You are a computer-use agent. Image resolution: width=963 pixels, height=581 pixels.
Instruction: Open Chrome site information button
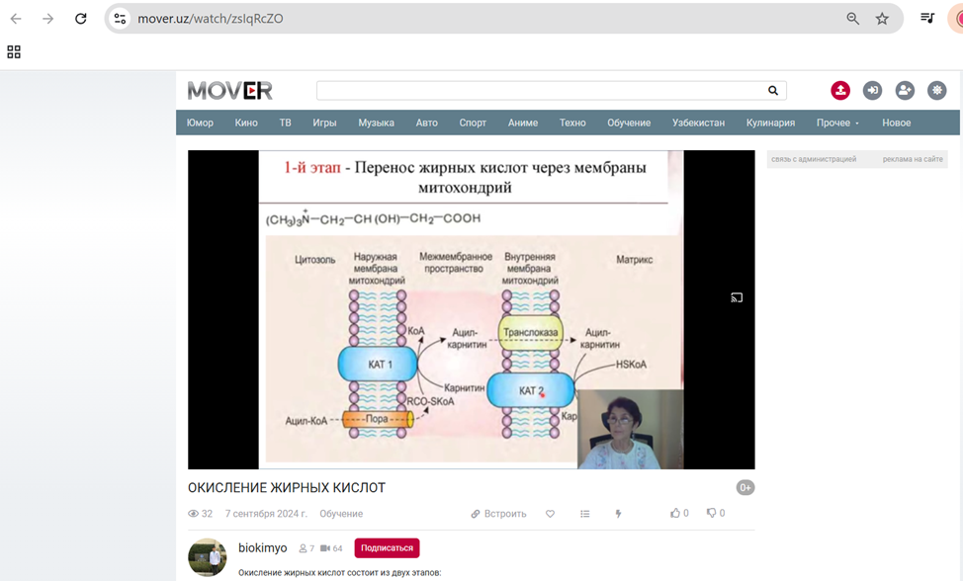[120, 19]
